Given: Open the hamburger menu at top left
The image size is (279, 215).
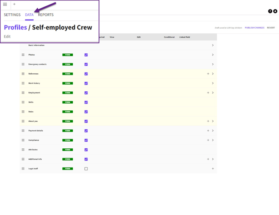Looking at the screenshot, I should pyautogui.click(x=5, y=4).
